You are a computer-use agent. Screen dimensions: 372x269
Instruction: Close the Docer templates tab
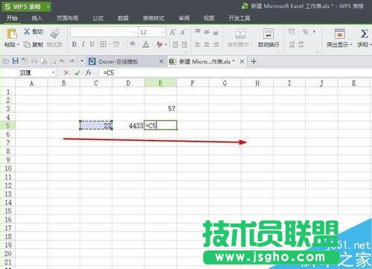pyautogui.click(x=161, y=62)
